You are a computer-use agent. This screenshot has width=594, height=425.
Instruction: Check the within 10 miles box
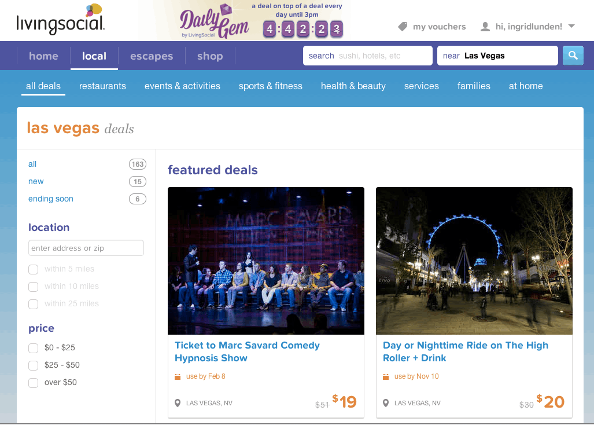point(34,287)
